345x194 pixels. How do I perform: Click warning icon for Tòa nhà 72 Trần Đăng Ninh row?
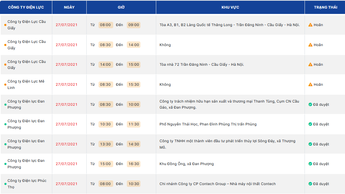pos(310,65)
